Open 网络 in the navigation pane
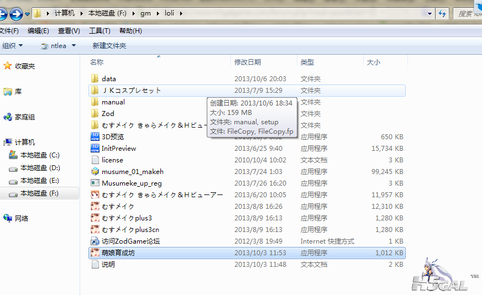482x295 pixels. click(x=22, y=218)
